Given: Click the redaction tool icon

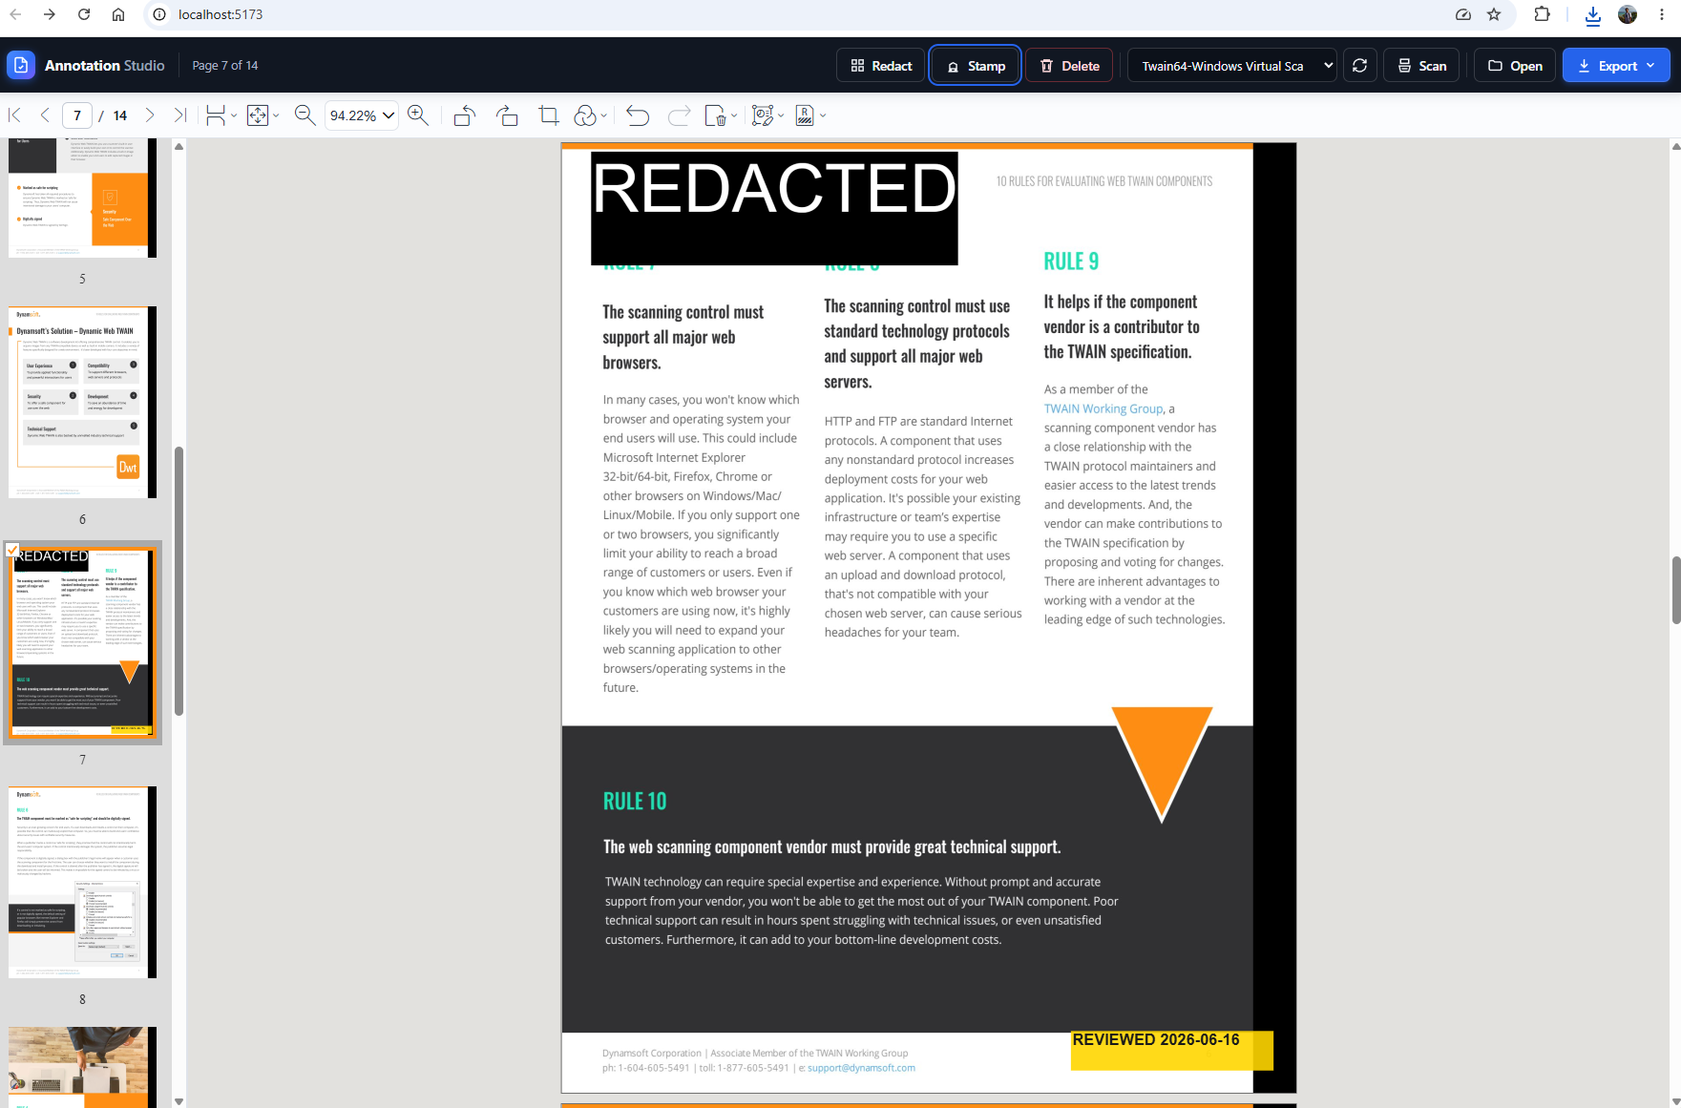Looking at the screenshot, I should tap(805, 115).
